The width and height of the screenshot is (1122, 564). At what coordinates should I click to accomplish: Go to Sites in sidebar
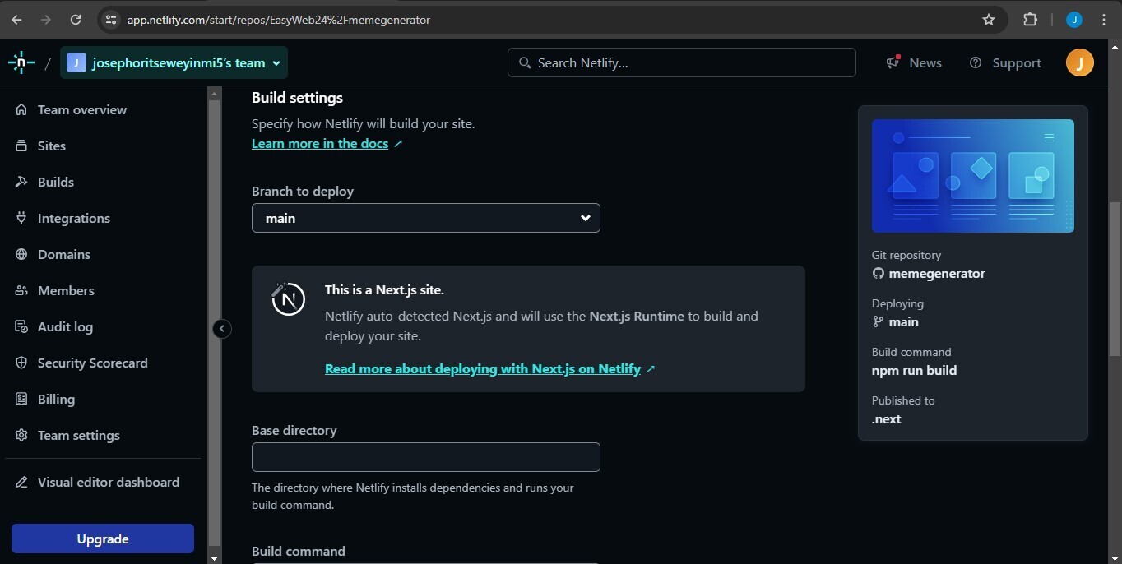pos(51,146)
